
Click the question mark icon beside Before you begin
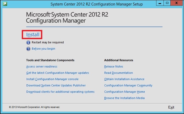28,49
